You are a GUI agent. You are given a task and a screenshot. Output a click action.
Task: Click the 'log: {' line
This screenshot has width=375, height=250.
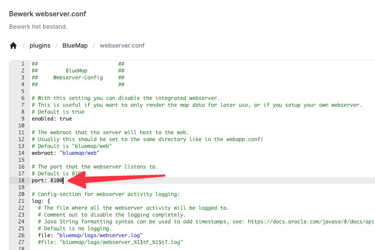(x=41, y=201)
